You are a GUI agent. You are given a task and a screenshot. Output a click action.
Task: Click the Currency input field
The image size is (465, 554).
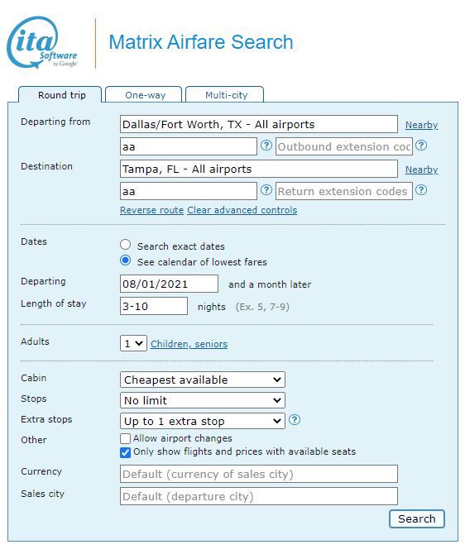[x=259, y=474]
